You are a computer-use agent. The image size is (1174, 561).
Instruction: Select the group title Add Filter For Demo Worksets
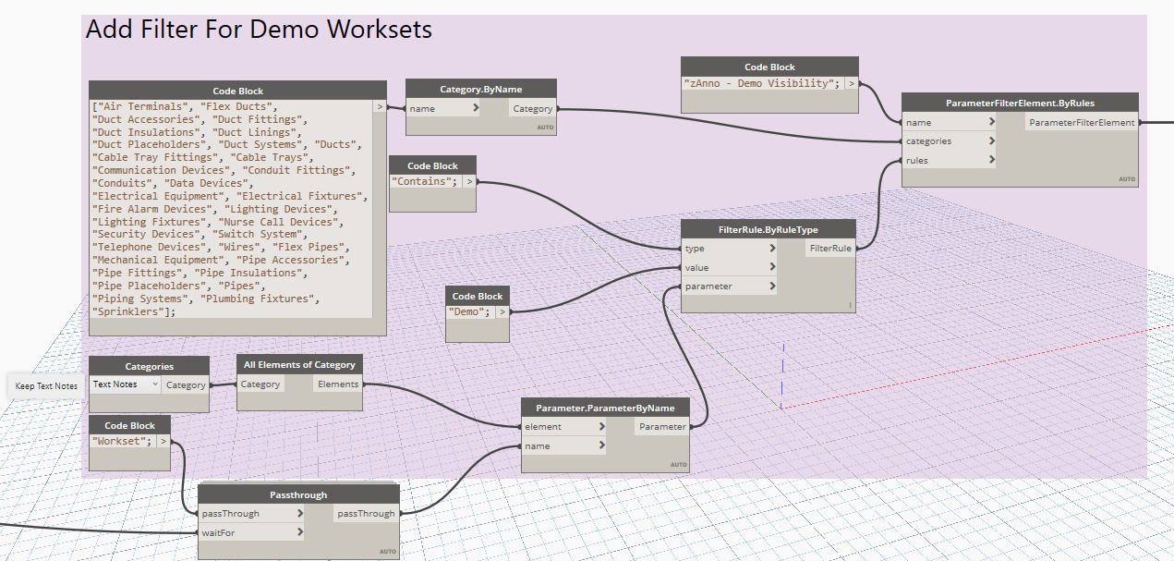[259, 30]
